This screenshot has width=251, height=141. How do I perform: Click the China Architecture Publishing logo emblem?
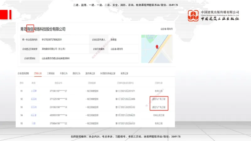click(193, 15)
